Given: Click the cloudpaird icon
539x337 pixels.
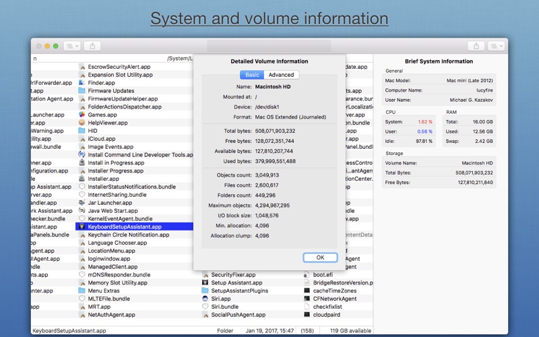Looking at the screenshot, I should 307,314.
